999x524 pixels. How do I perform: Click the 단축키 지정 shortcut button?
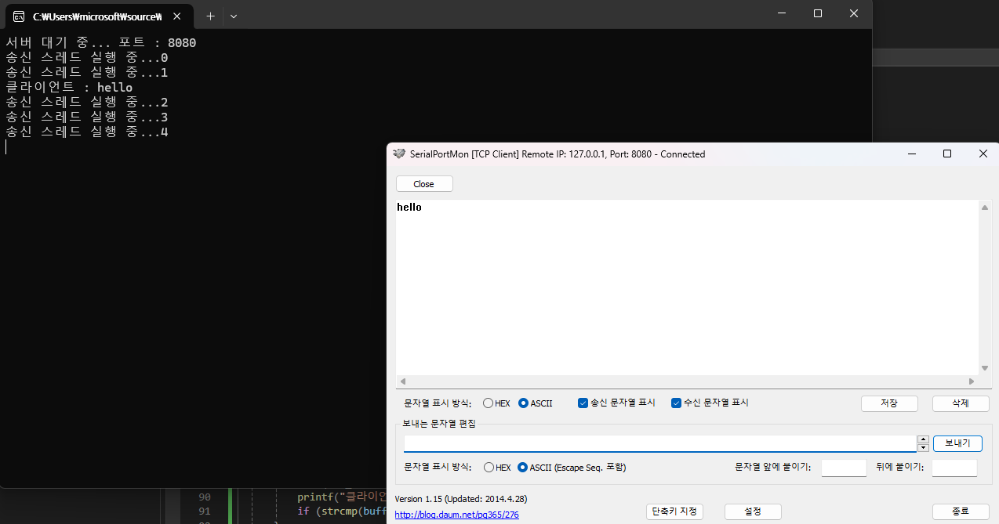click(674, 511)
